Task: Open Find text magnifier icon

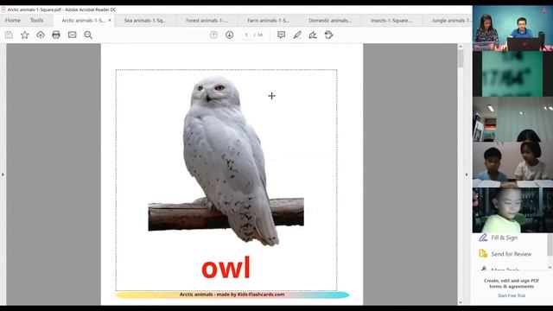Action: tap(88, 35)
